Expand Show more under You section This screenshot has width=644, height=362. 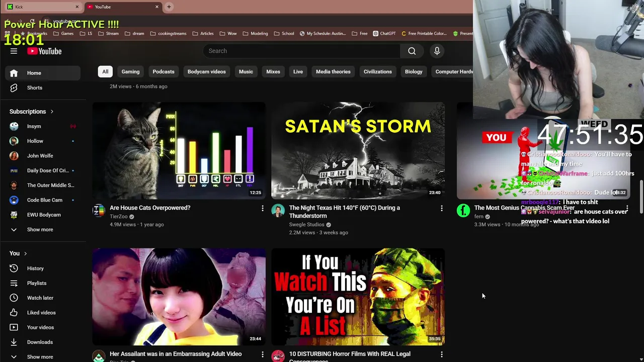click(x=43, y=357)
